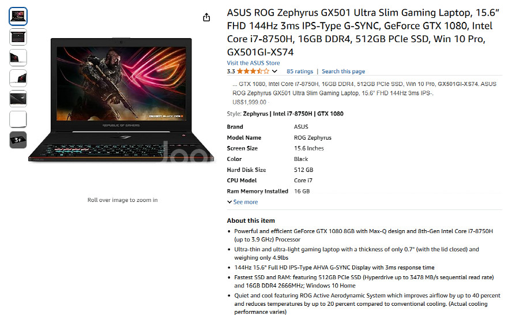
Task: Expand See more product details
Action: click(x=245, y=202)
